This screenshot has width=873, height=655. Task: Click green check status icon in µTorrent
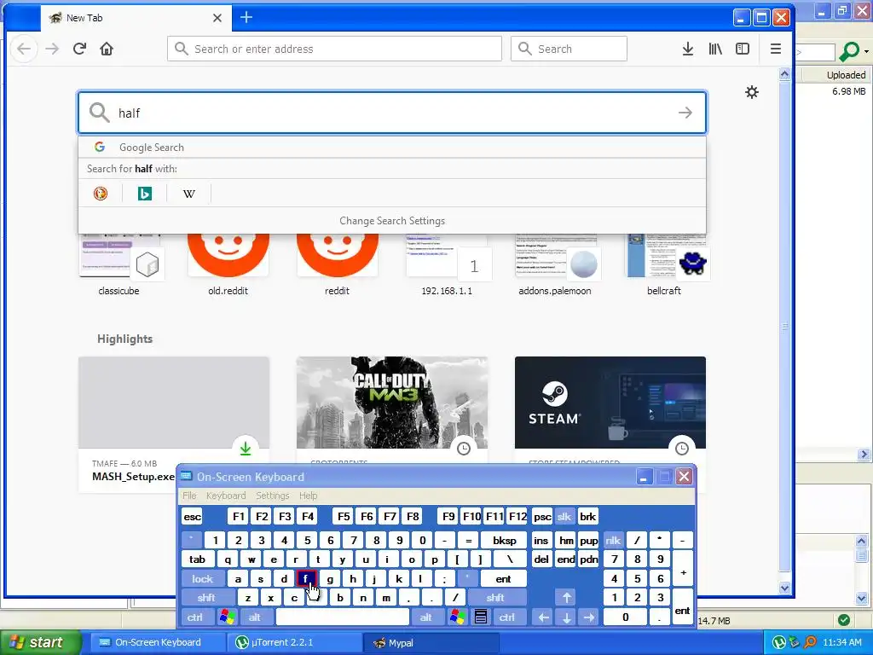click(x=844, y=620)
